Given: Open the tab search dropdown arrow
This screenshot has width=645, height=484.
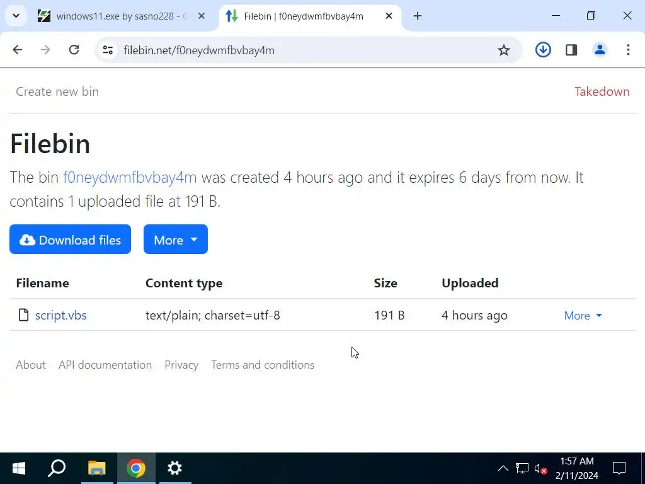Looking at the screenshot, I should (x=16, y=16).
